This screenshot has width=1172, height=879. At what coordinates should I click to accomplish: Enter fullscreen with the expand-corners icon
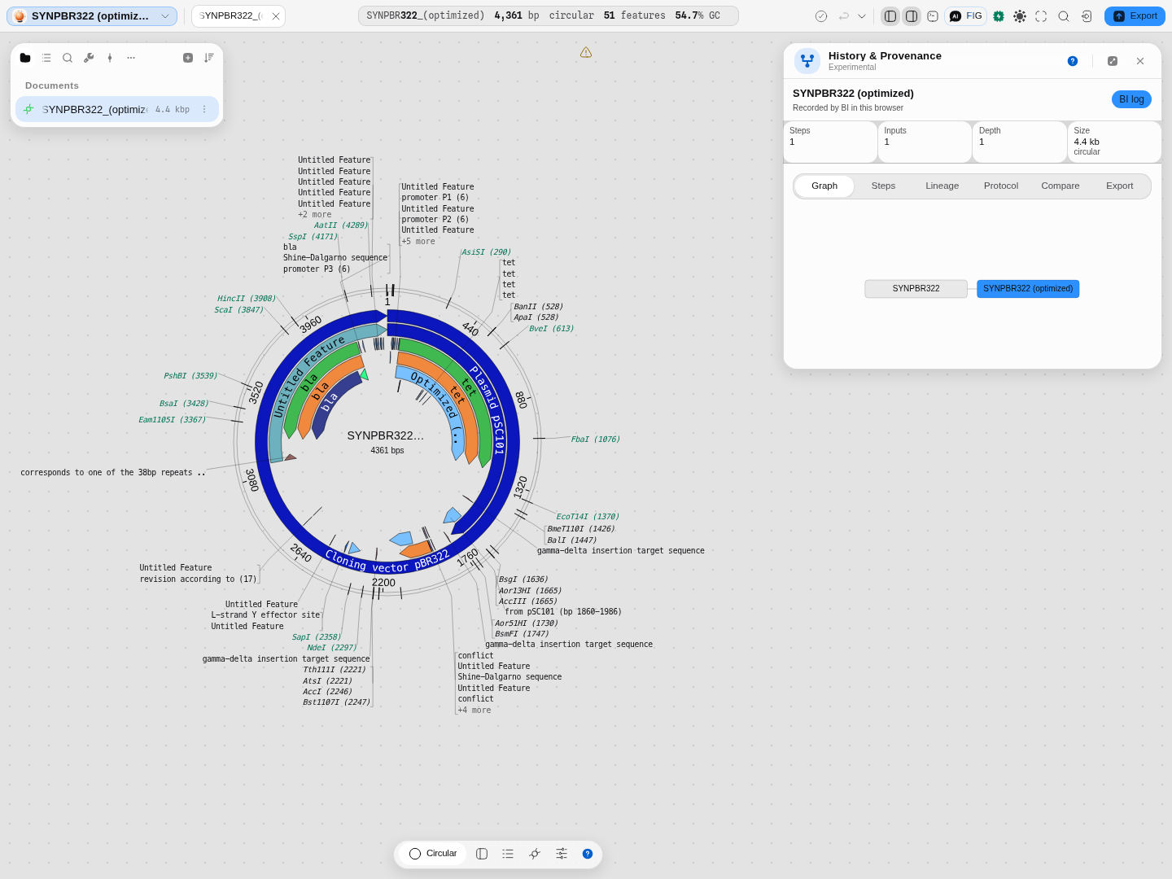pyautogui.click(x=1041, y=16)
